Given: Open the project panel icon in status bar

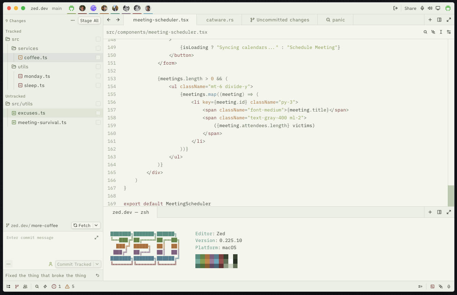Looking at the screenshot, I should pyautogui.click(x=8, y=287).
